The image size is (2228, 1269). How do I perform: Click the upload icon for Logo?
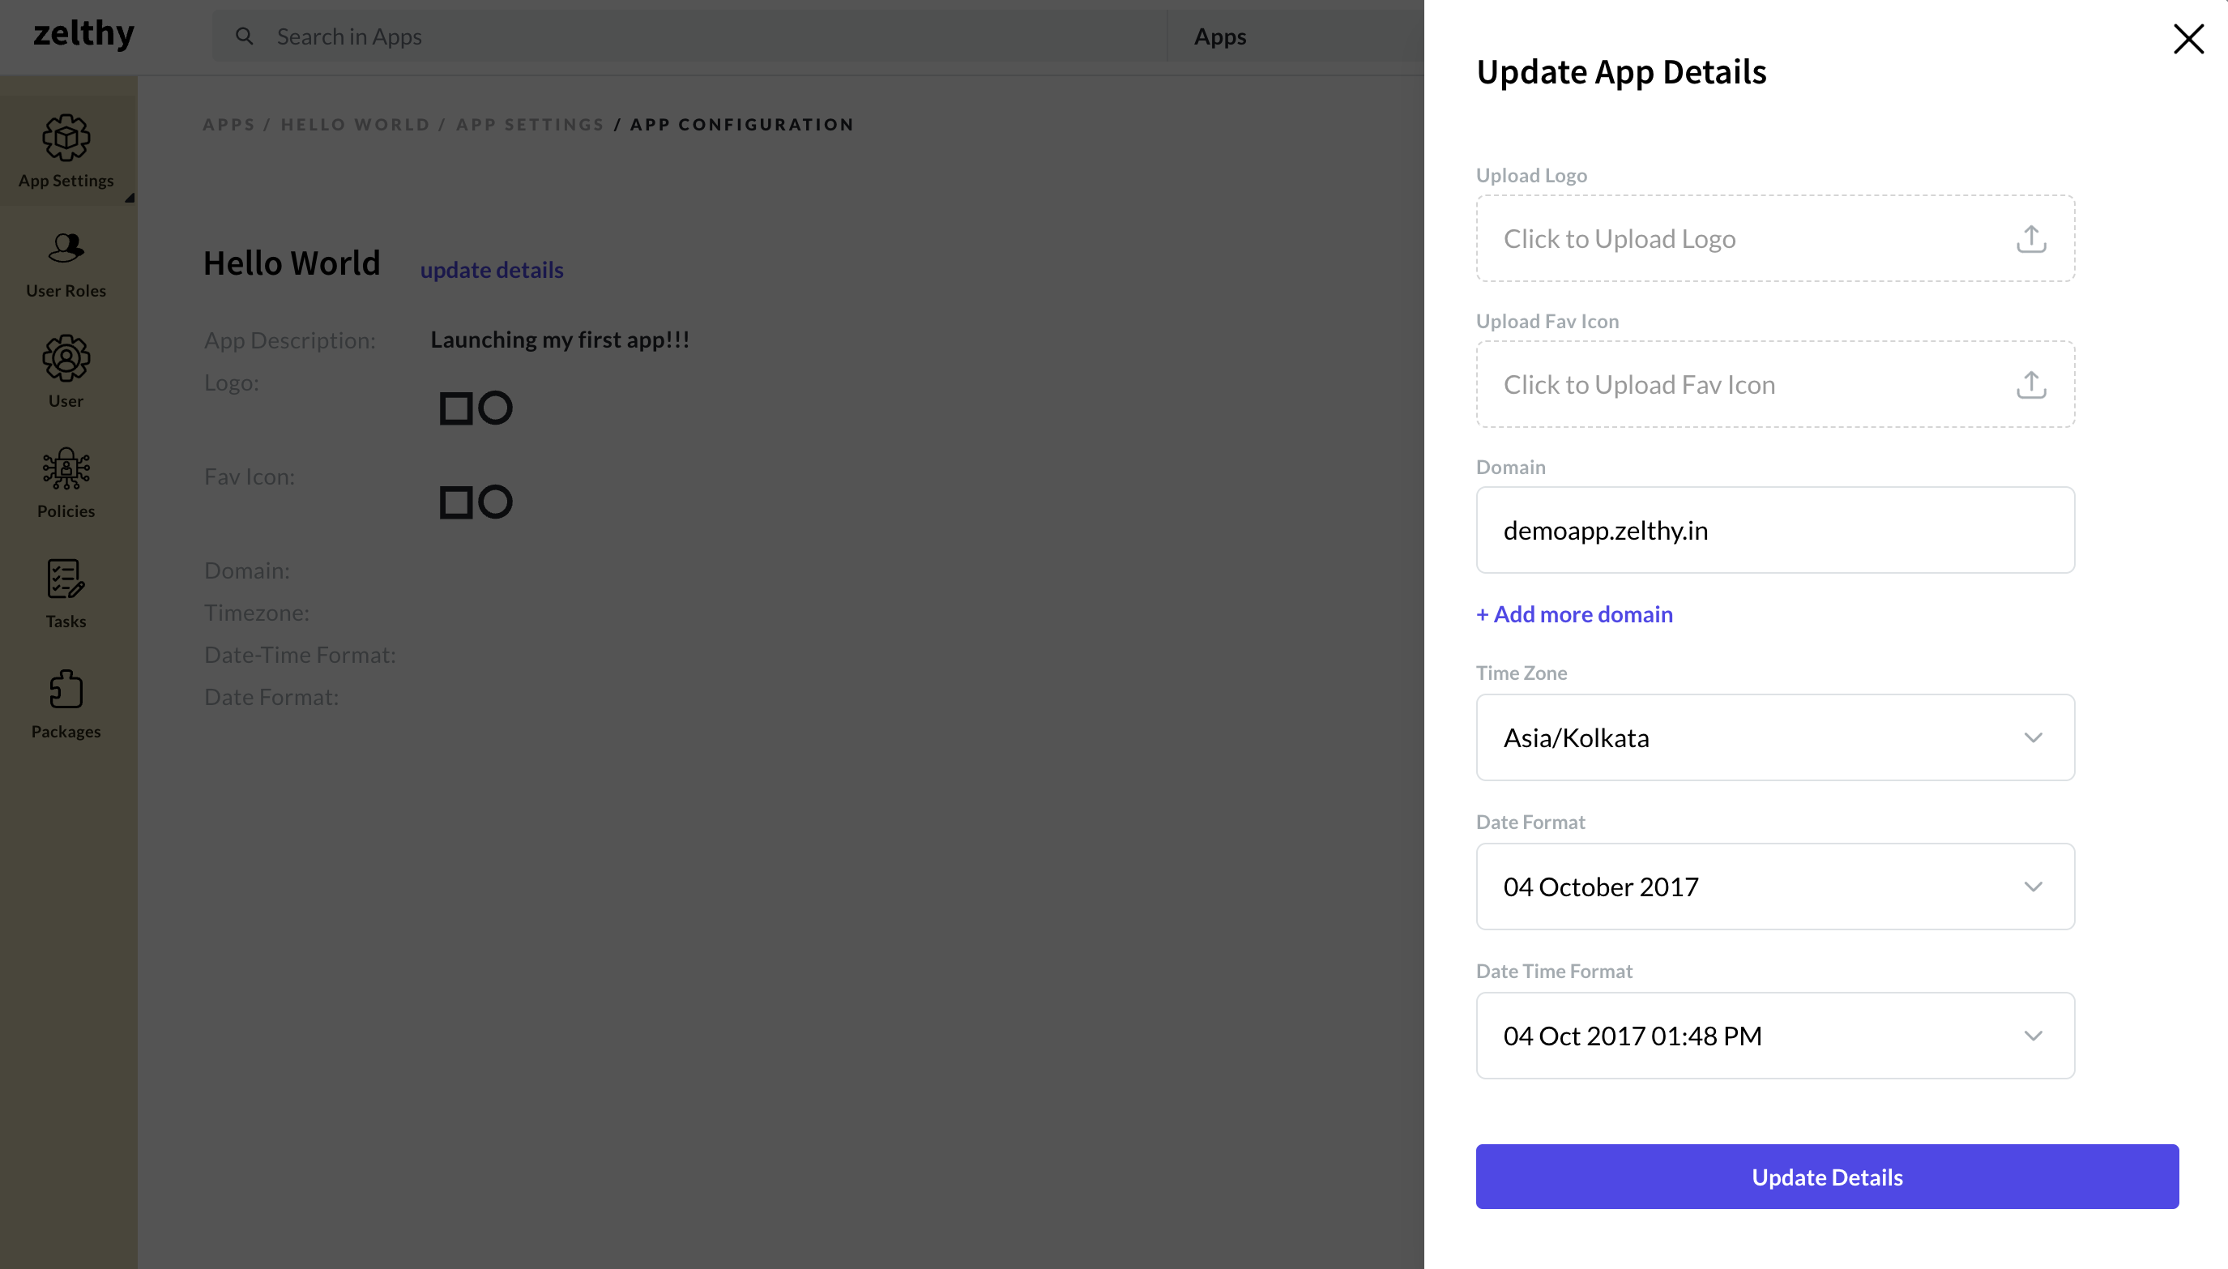2030,239
